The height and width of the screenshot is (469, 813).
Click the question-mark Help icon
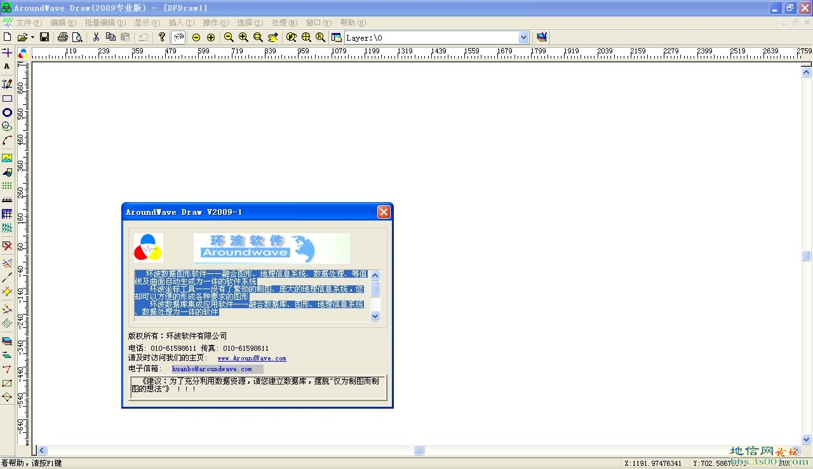162,37
